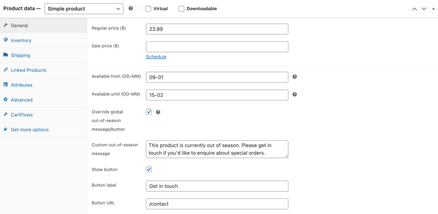Click into the Regular price field
Image resolution: width=438 pixels, height=214 pixels.
tap(217, 29)
